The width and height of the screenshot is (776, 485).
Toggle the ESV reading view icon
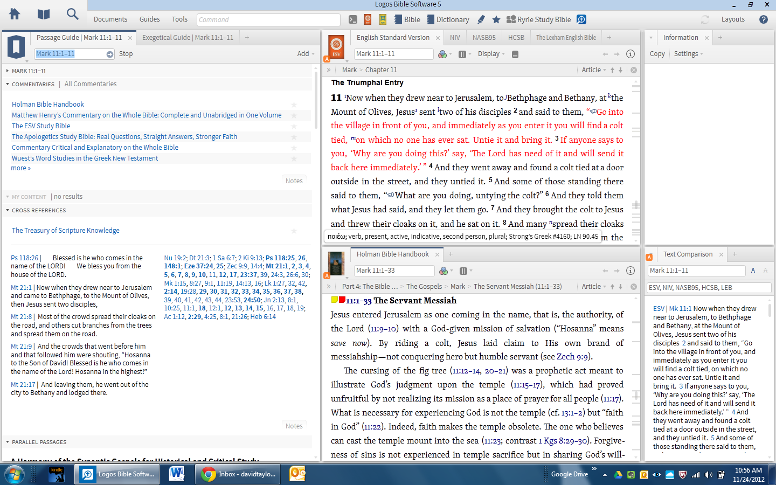pyautogui.click(x=515, y=54)
